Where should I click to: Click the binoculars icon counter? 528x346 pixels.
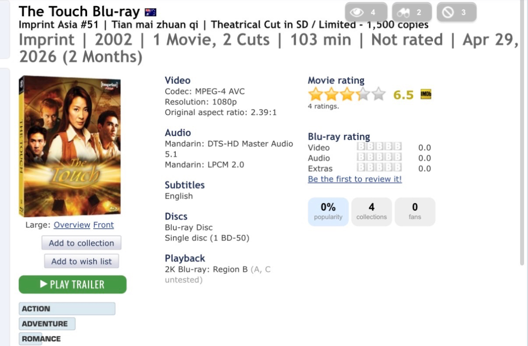[x=411, y=12]
